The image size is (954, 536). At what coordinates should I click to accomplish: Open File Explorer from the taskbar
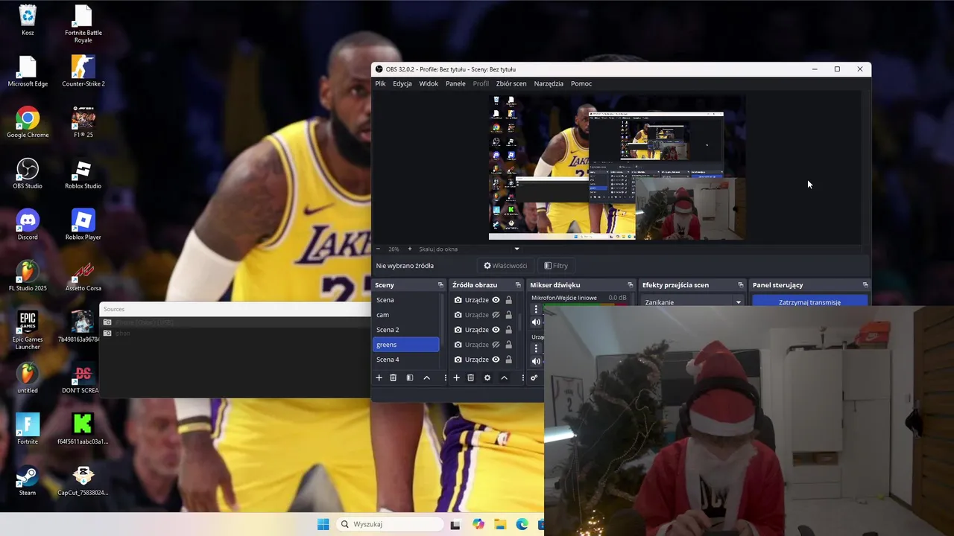click(x=500, y=524)
